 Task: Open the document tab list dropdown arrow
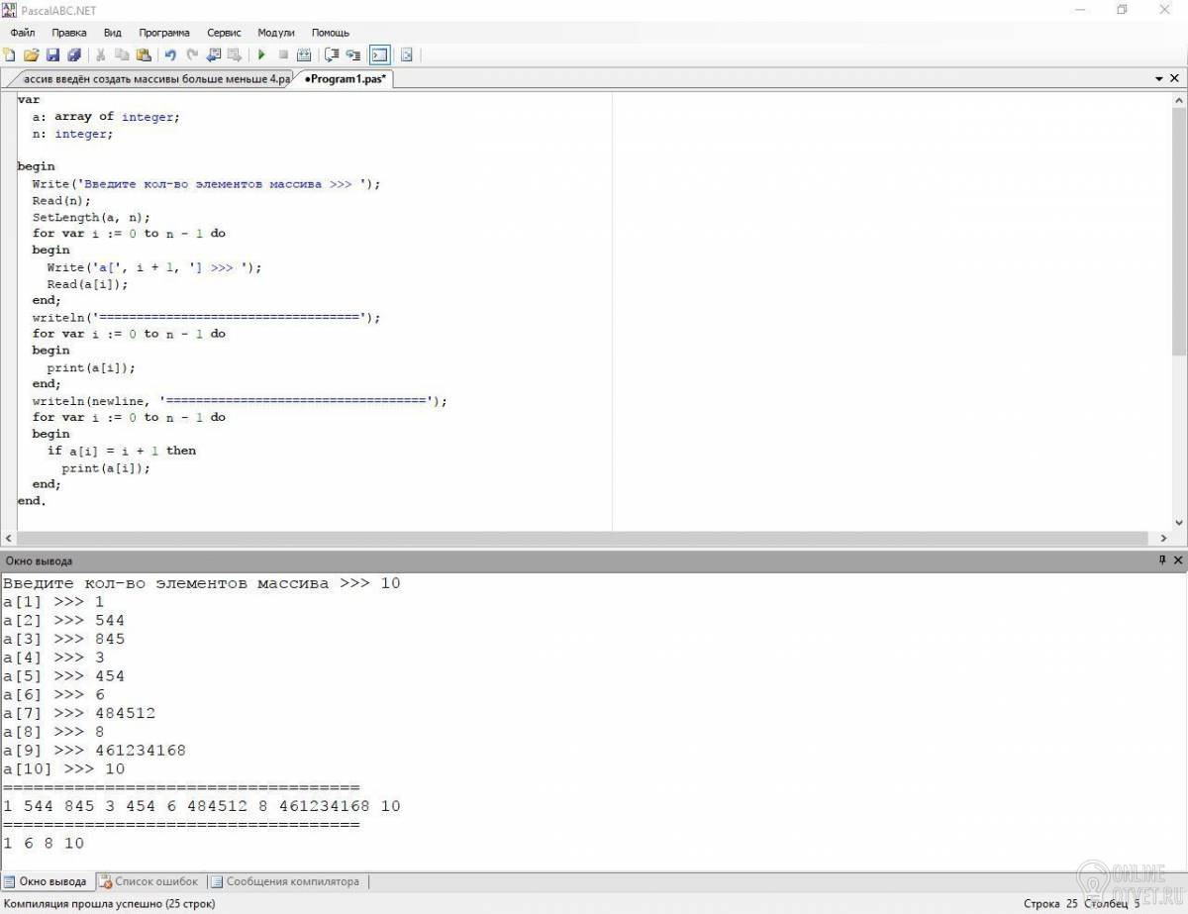[1159, 79]
